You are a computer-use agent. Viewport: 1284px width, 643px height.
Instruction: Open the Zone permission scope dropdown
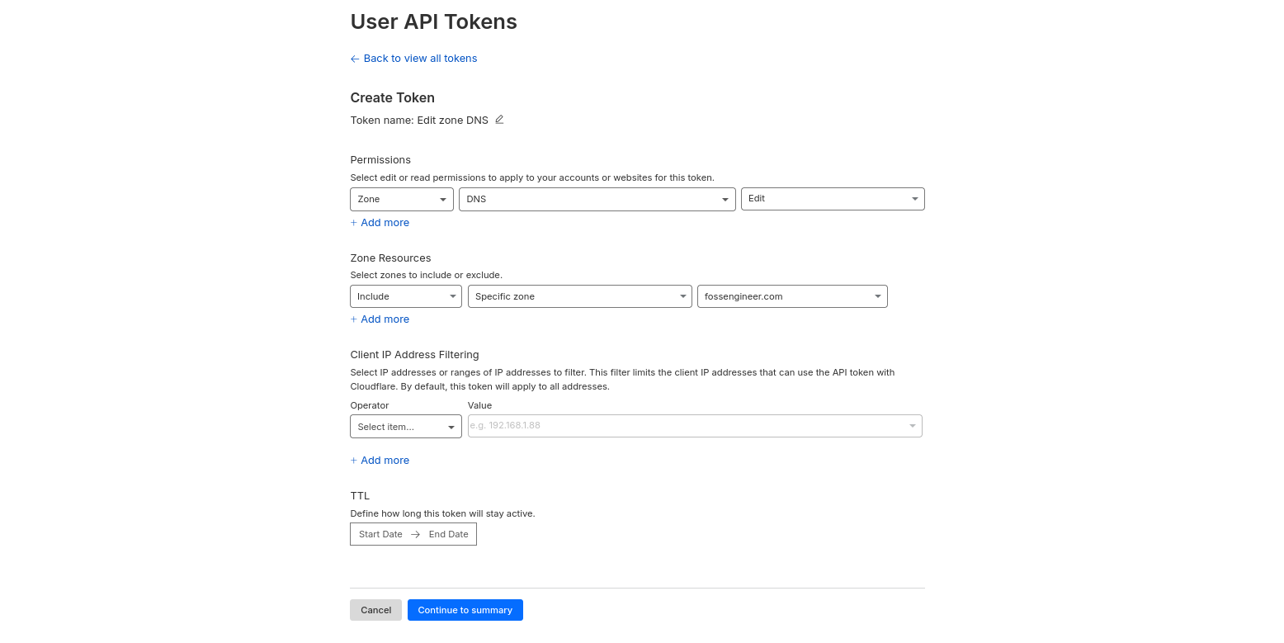pyautogui.click(x=402, y=199)
